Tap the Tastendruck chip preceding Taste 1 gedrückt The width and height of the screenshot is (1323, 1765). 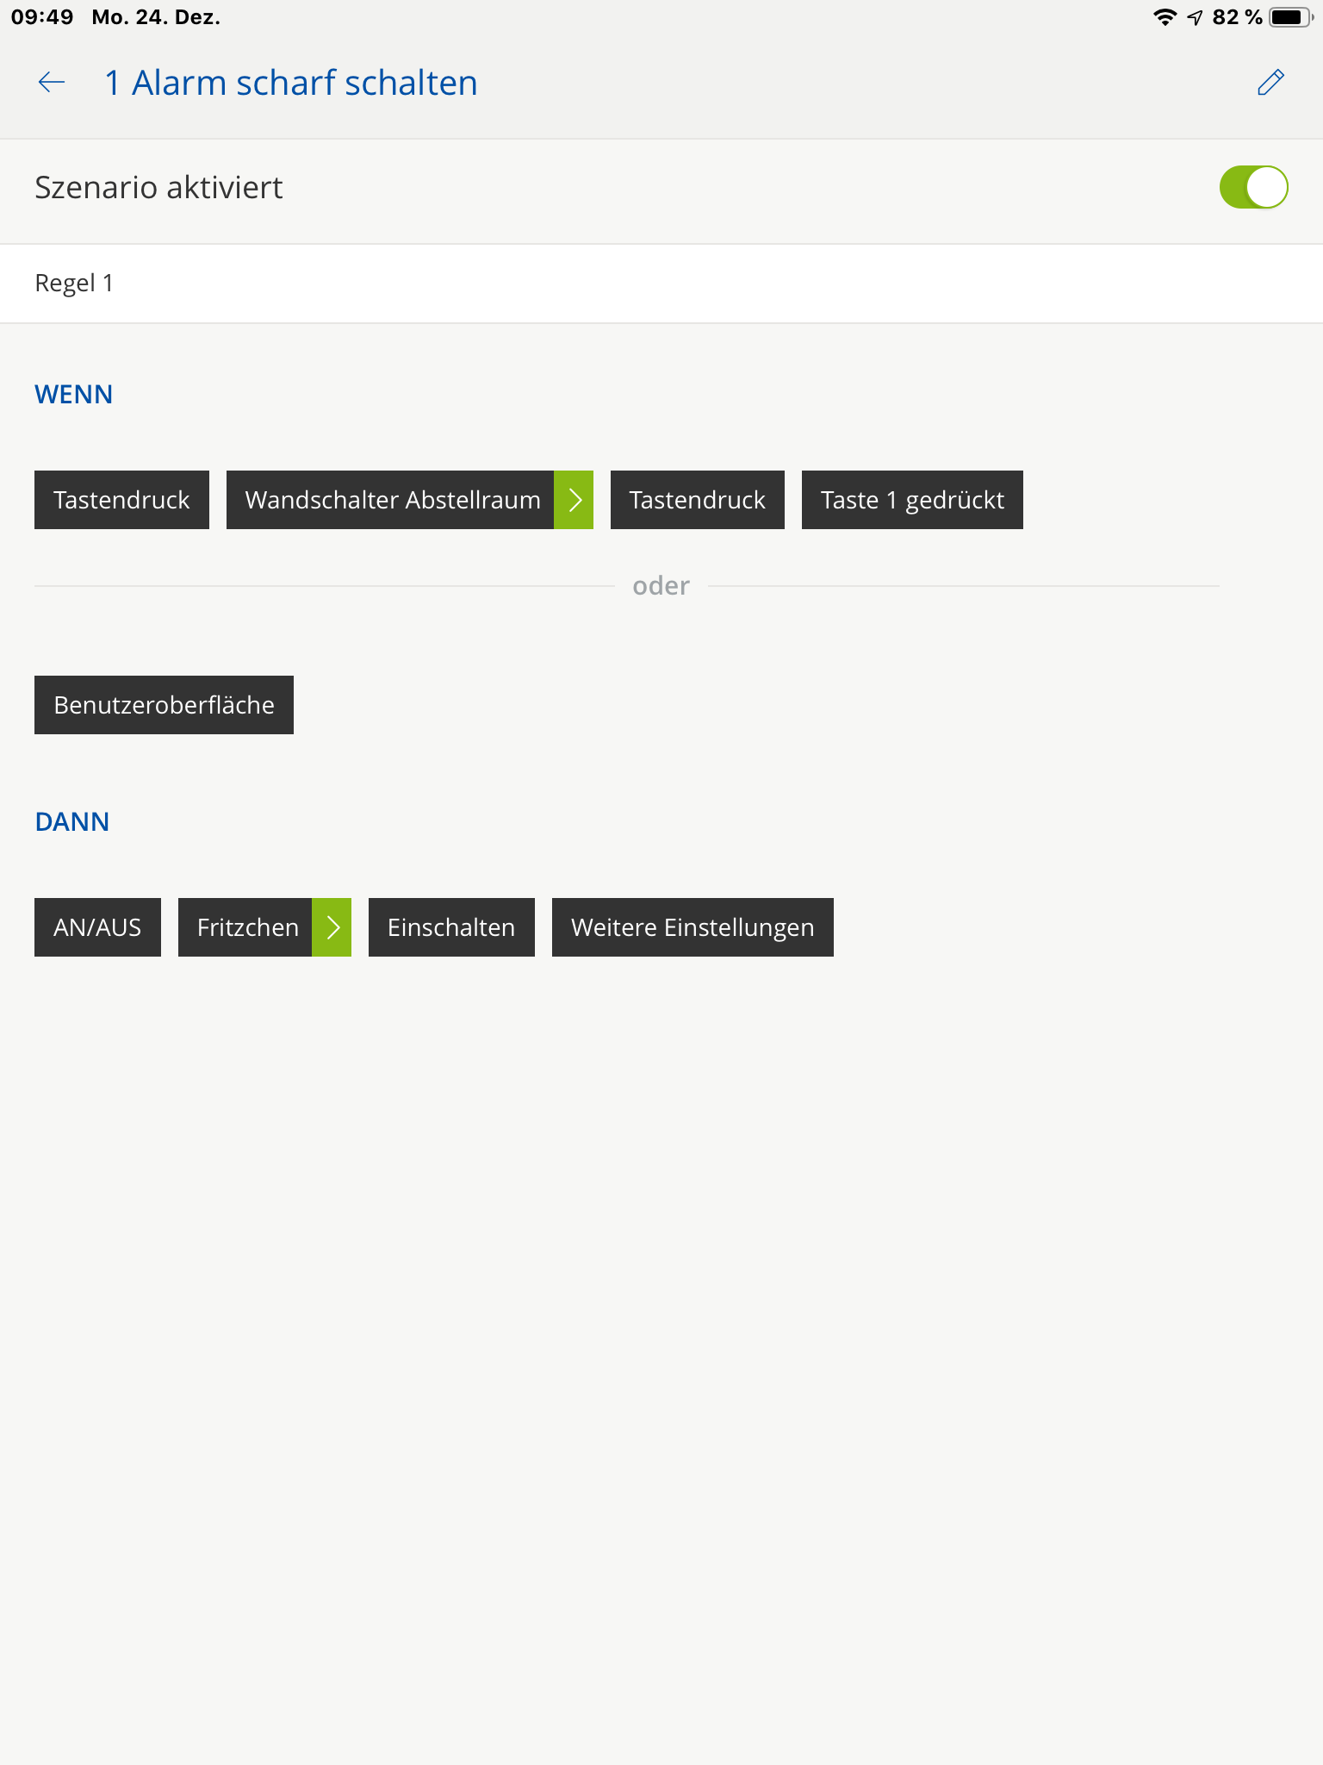(697, 500)
